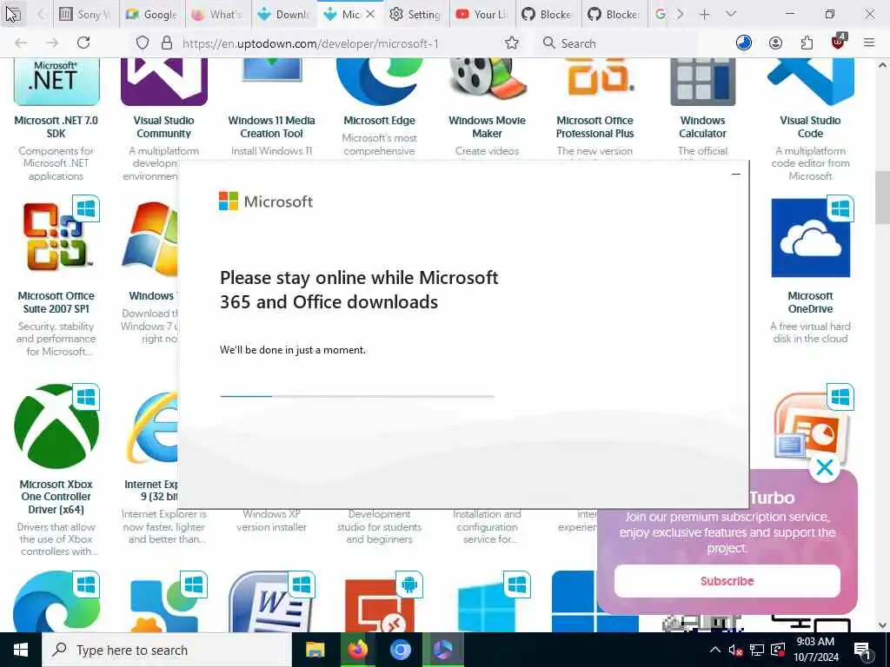Click the Firefox taskbar icon
This screenshot has height=667, width=890.
pos(357,650)
